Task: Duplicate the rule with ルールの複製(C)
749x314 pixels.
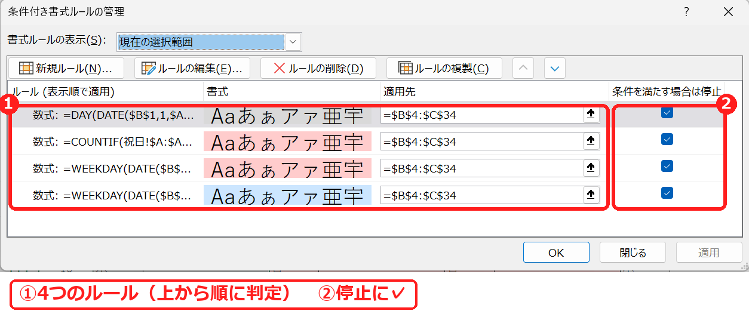Action: click(444, 68)
